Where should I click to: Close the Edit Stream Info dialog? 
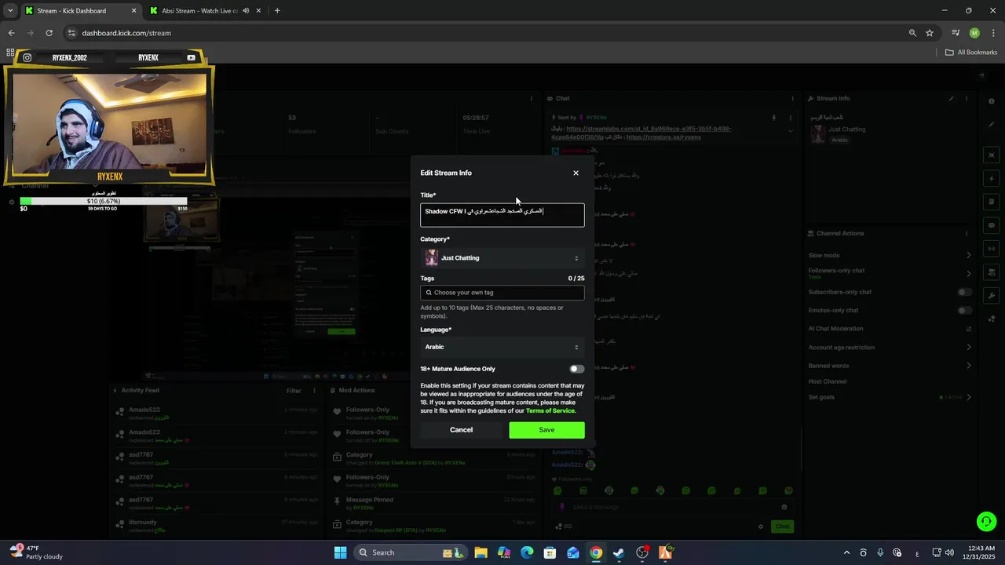pyautogui.click(x=576, y=173)
